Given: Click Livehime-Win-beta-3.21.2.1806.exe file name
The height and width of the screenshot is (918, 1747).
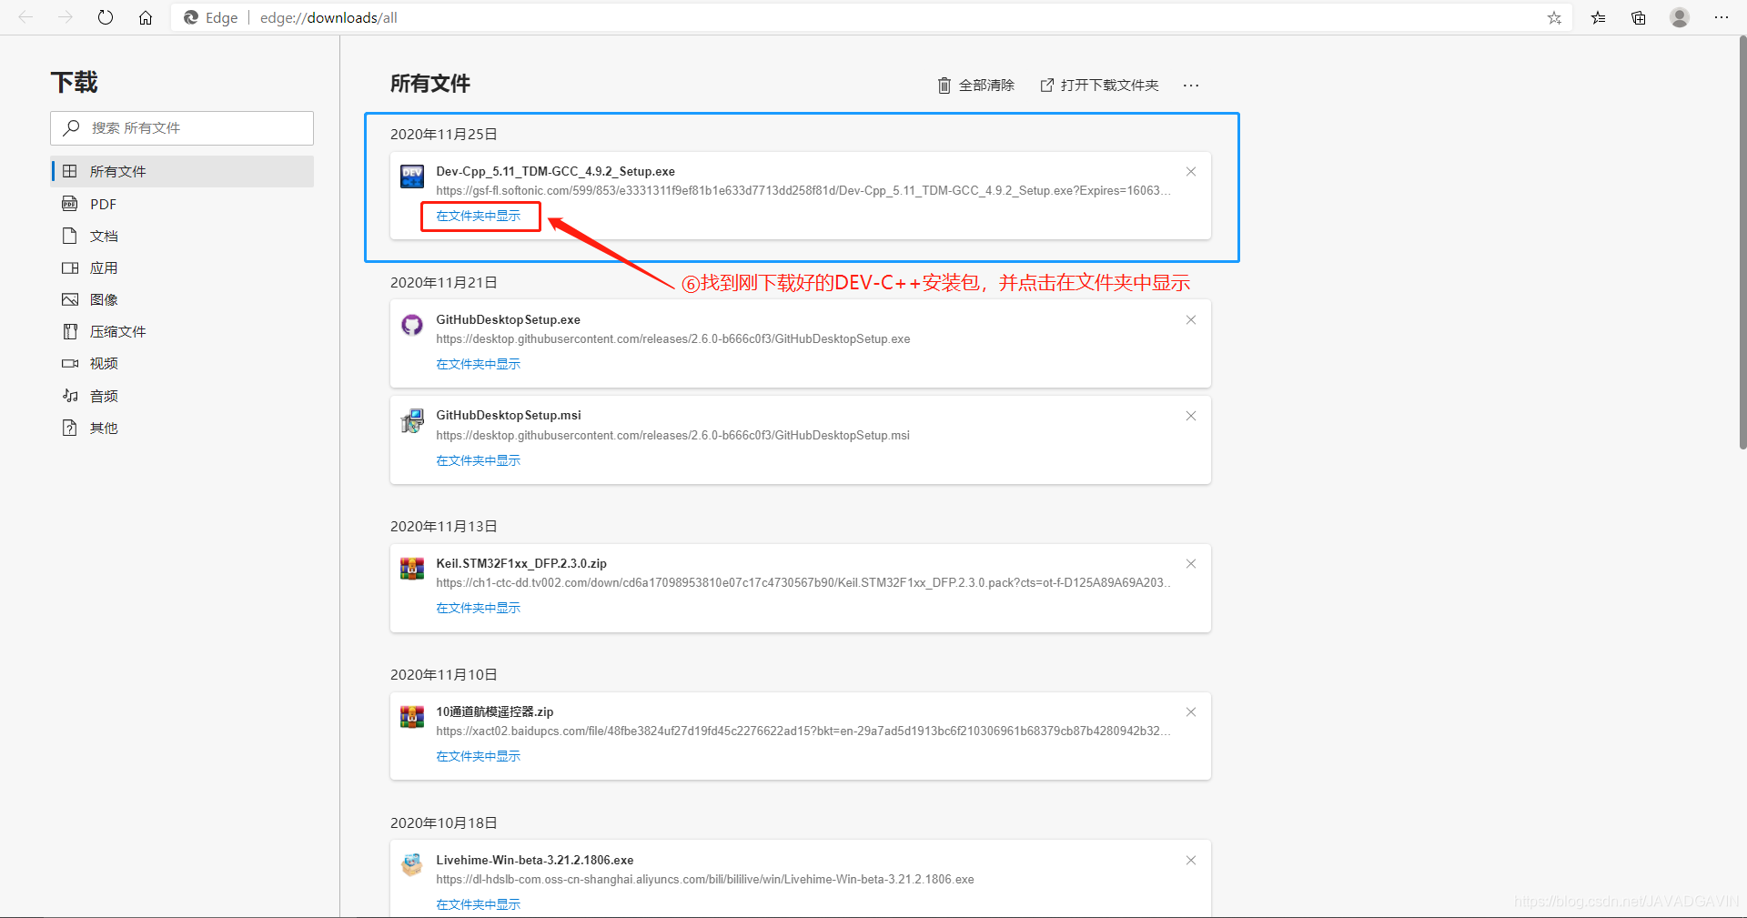Looking at the screenshot, I should [x=534, y=860].
